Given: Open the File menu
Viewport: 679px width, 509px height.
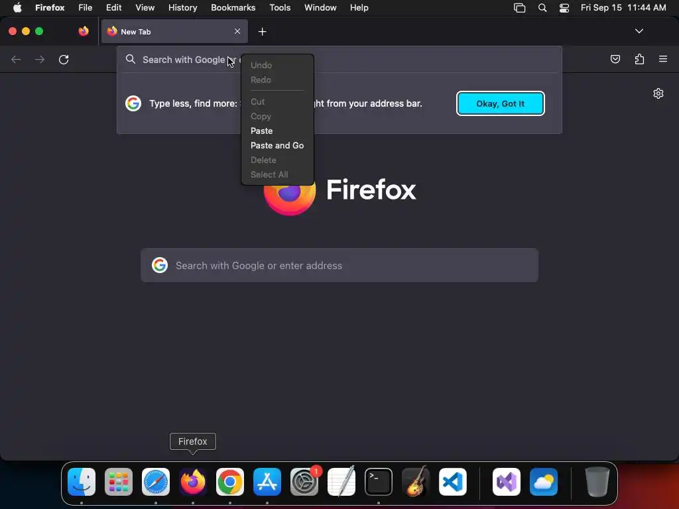Looking at the screenshot, I should (x=86, y=7).
